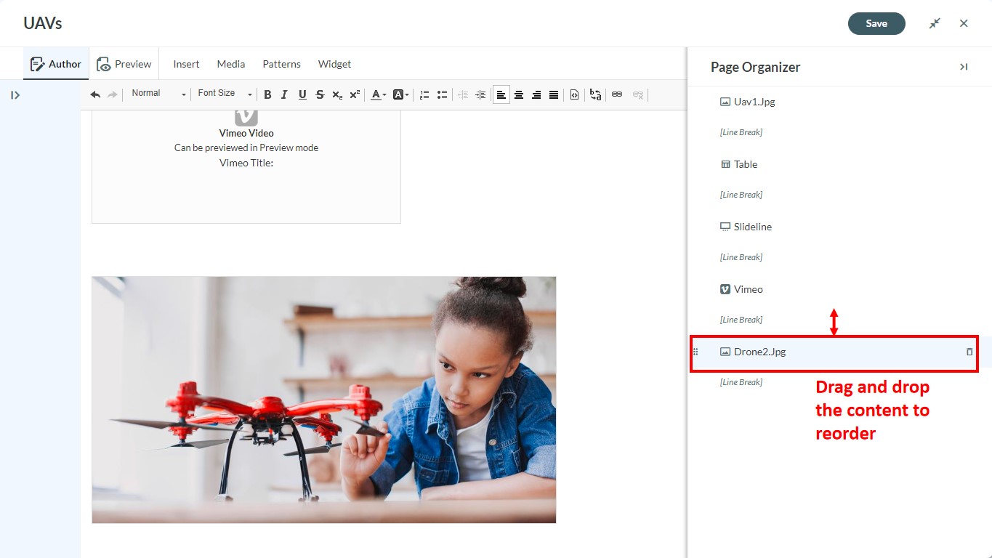Click the table icon next to Table
The width and height of the screenshot is (992, 558).
[x=725, y=164]
